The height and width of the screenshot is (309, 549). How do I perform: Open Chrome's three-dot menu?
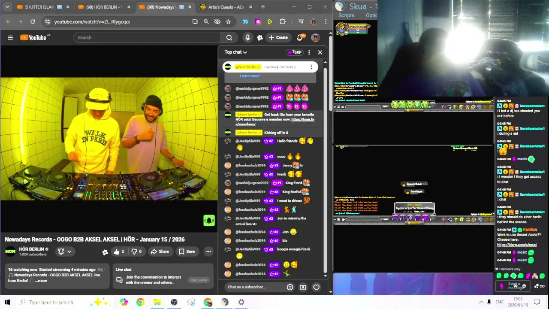coord(326,21)
